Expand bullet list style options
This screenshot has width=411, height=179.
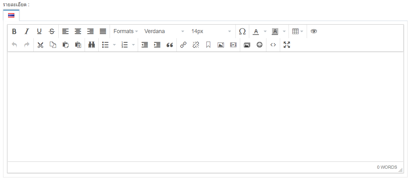(x=114, y=45)
